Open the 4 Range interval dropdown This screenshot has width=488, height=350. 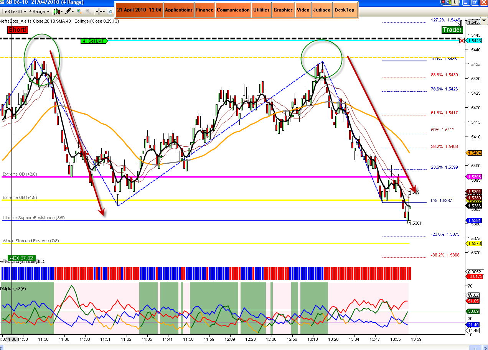tap(39, 12)
